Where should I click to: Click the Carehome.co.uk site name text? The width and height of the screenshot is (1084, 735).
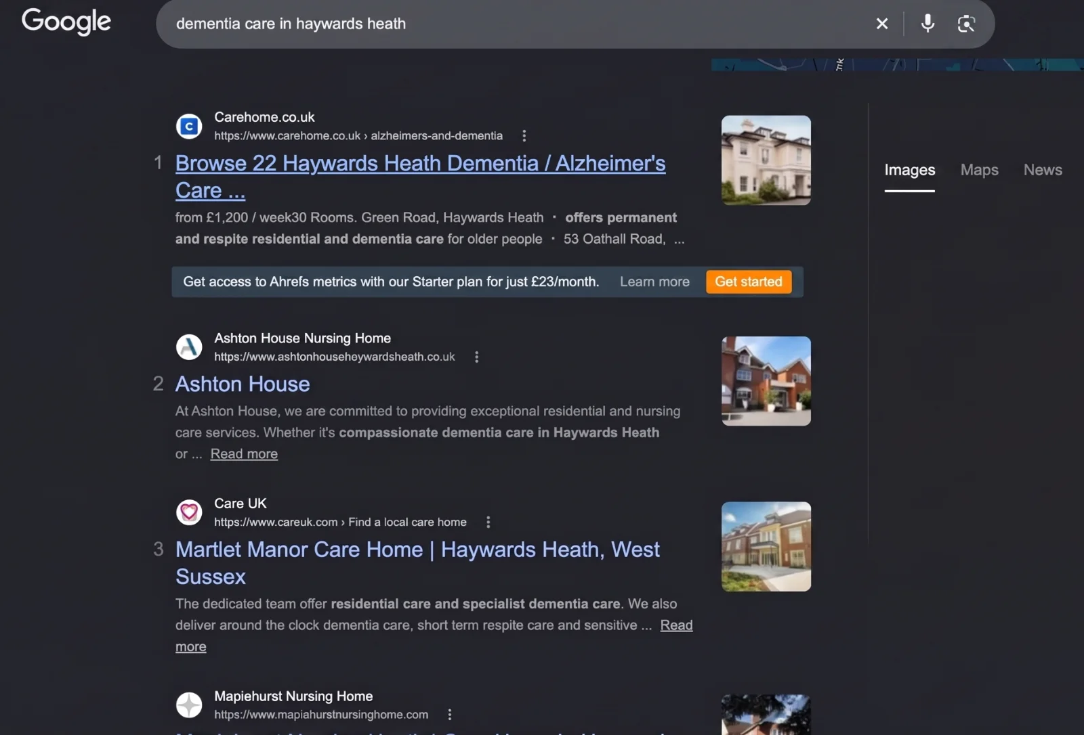coord(264,117)
